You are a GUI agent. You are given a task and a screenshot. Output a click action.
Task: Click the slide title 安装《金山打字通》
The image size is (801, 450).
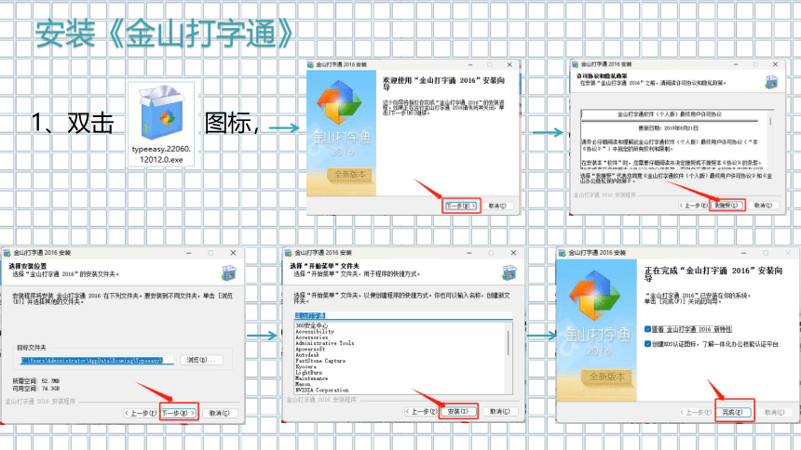164,34
